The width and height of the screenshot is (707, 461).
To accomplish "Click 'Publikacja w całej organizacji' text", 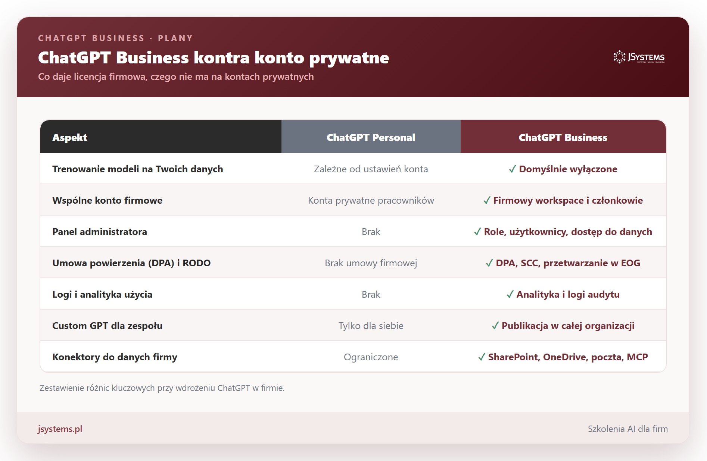I will pyautogui.click(x=568, y=326).
